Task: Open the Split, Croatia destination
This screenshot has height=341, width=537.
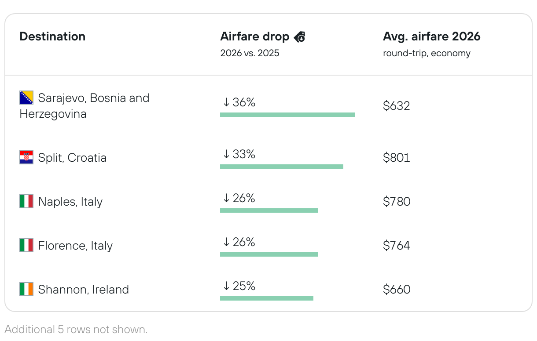Action: [x=72, y=158]
